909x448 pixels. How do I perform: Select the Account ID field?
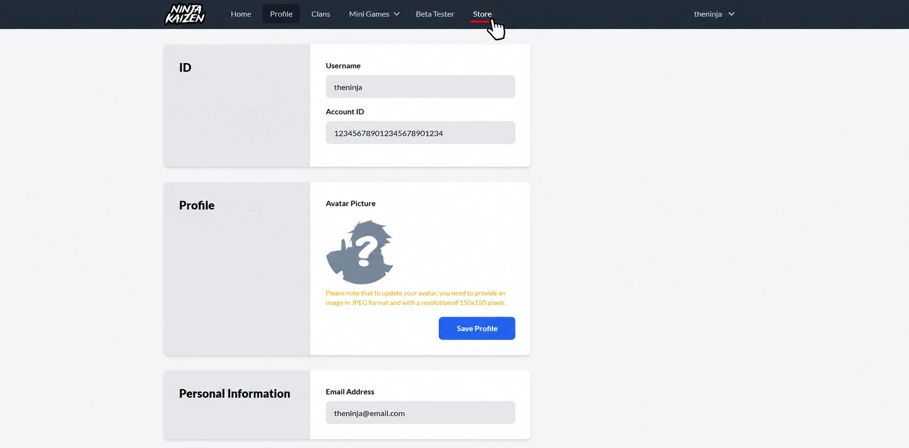(420, 133)
